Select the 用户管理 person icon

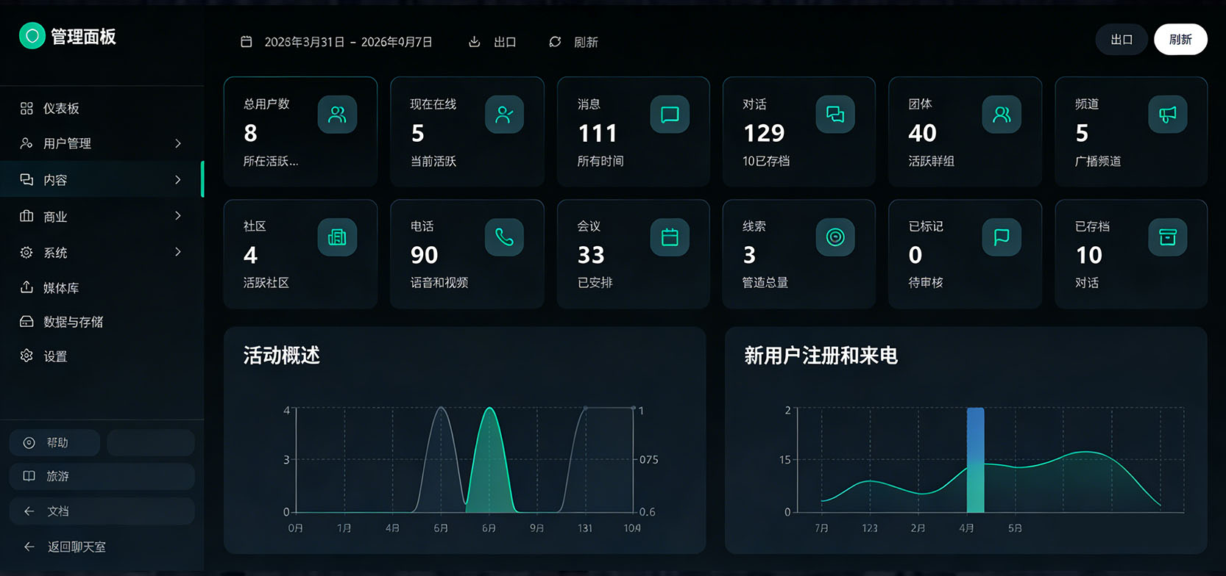pos(26,143)
